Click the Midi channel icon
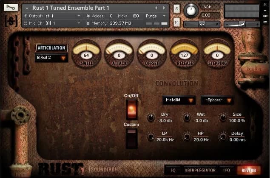Viewport: 270px width, 178px height. point(26,23)
